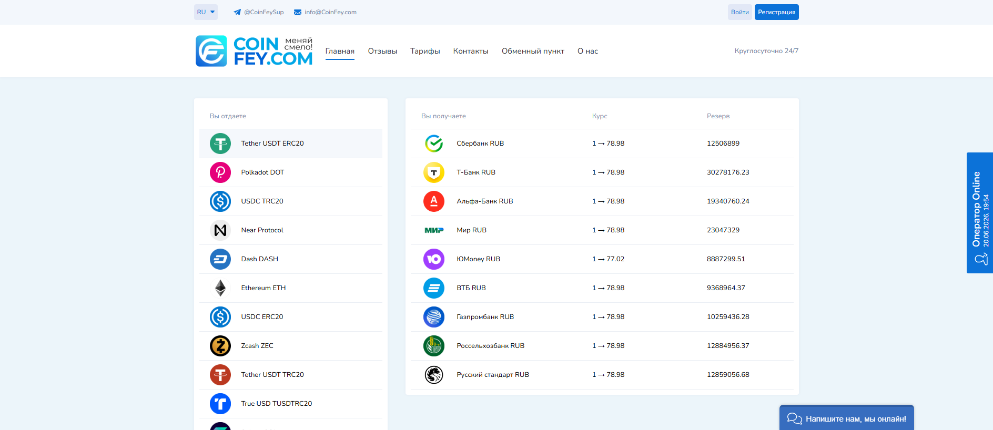Choose the Россельхозбанк RUB icon
993x430 pixels.
(434, 346)
